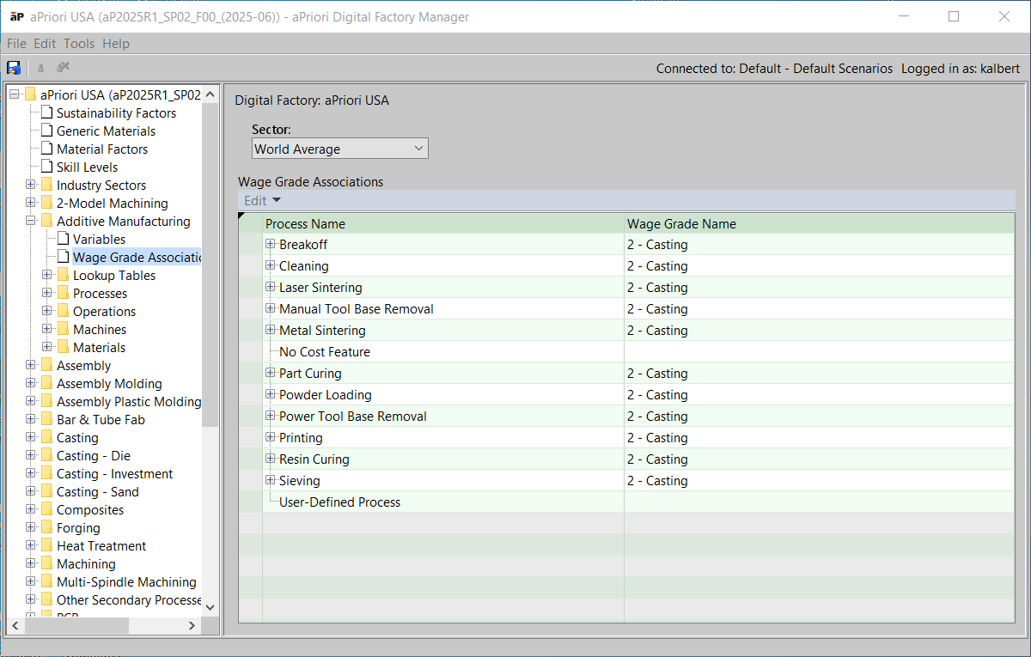Viewport: 1031px width, 657px height.
Task: Expand the 2-Model Machining tree node
Action: pos(31,203)
